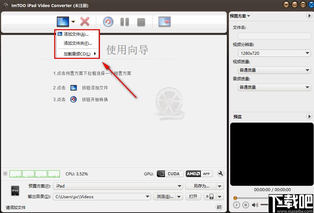
Task: Choose 添加文件夹(F)... menu entry
Action: (x=77, y=43)
